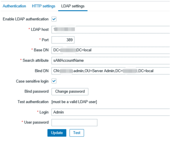The height and width of the screenshot is (142, 175).
Task: Switch to the Authentication tab
Action: pyautogui.click(x=14, y=6)
